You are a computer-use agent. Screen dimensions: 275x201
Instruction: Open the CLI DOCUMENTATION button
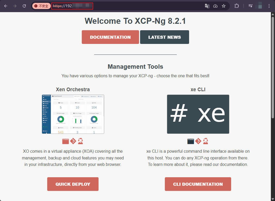(198, 184)
